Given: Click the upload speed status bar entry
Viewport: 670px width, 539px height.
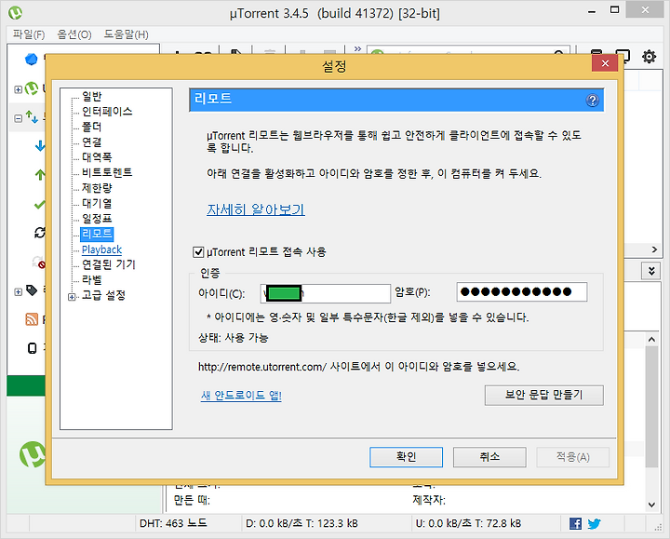Looking at the screenshot, I should point(468,523).
